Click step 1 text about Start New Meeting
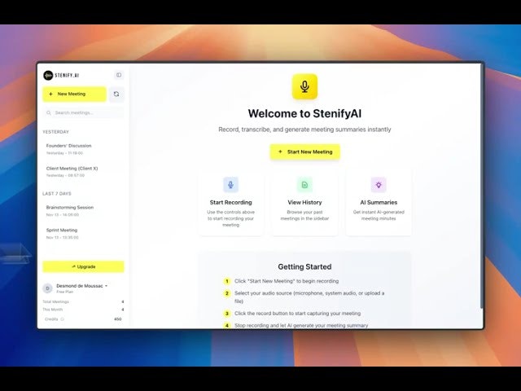This screenshot has width=521, height=391. [287, 281]
